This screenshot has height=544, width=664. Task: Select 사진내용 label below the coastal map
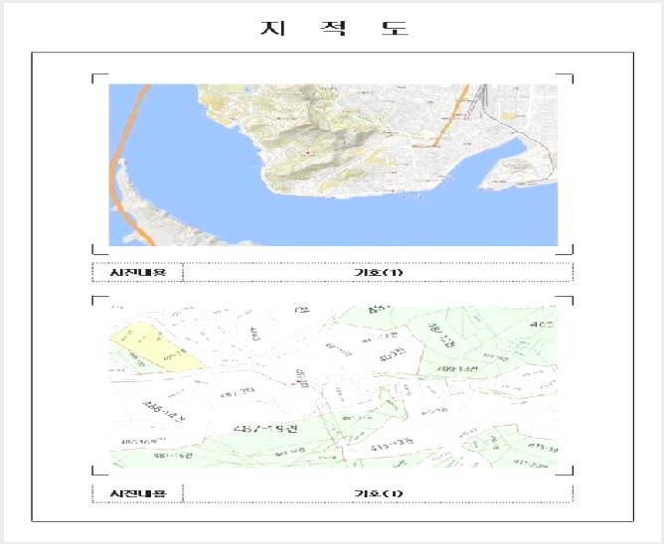click(138, 272)
